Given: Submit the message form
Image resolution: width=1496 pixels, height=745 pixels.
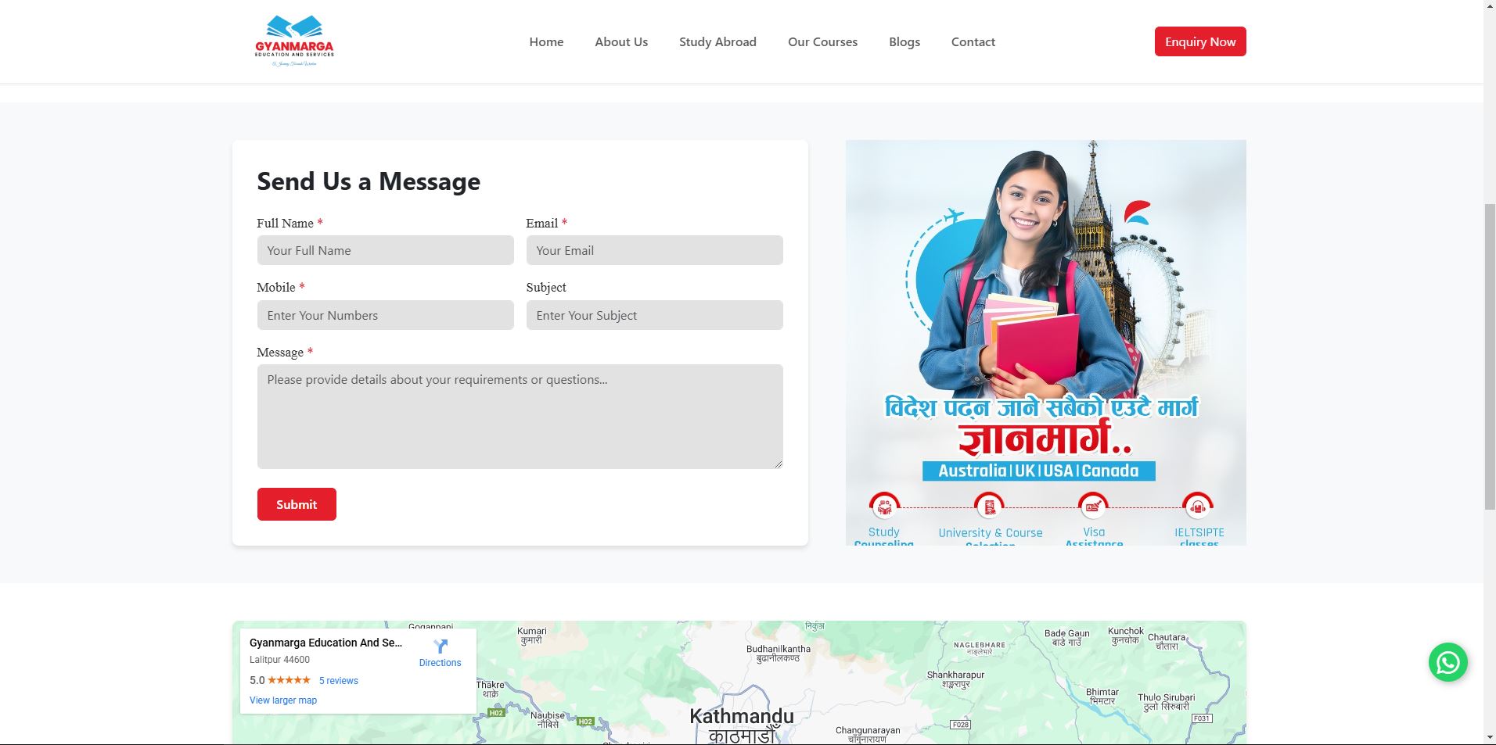Looking at the screenshot, I should [297, 504].
